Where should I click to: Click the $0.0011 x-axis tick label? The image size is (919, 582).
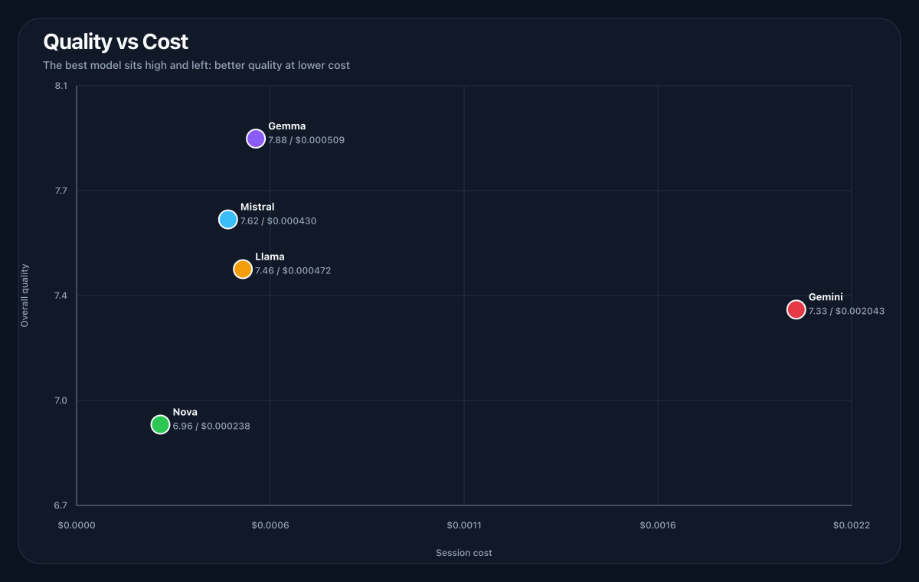point(464,525)
